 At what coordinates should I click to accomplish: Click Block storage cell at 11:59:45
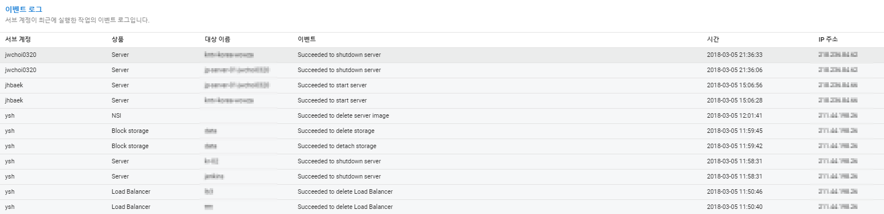click(130, 131)
